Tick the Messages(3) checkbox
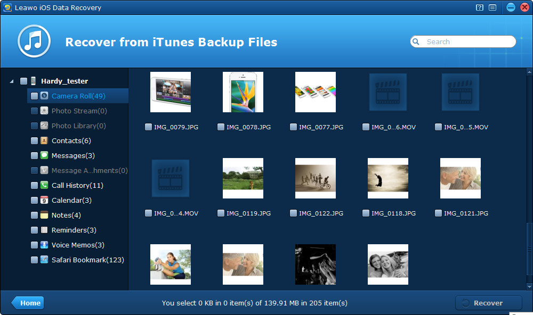 coord(34,155)
